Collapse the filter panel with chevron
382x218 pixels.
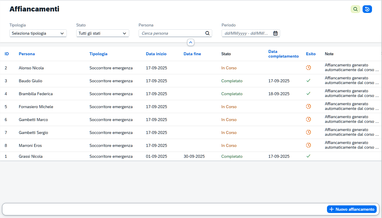point(191,43)
